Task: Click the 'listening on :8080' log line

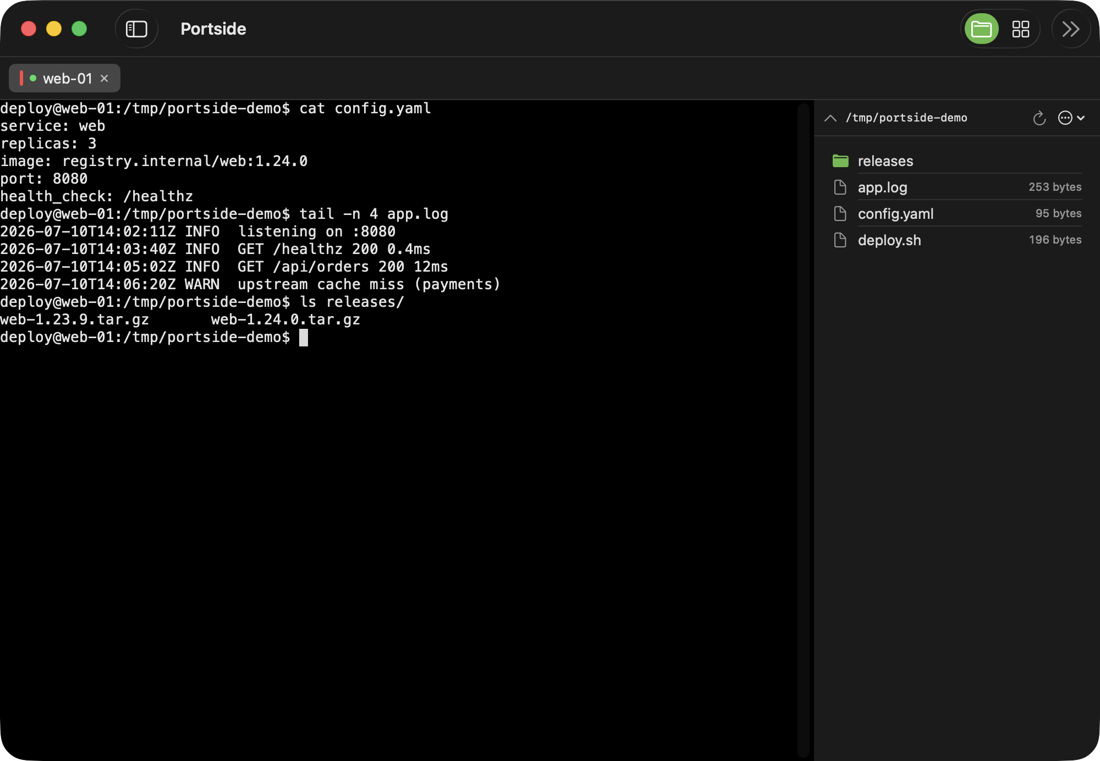Action: tap(198, 231)
